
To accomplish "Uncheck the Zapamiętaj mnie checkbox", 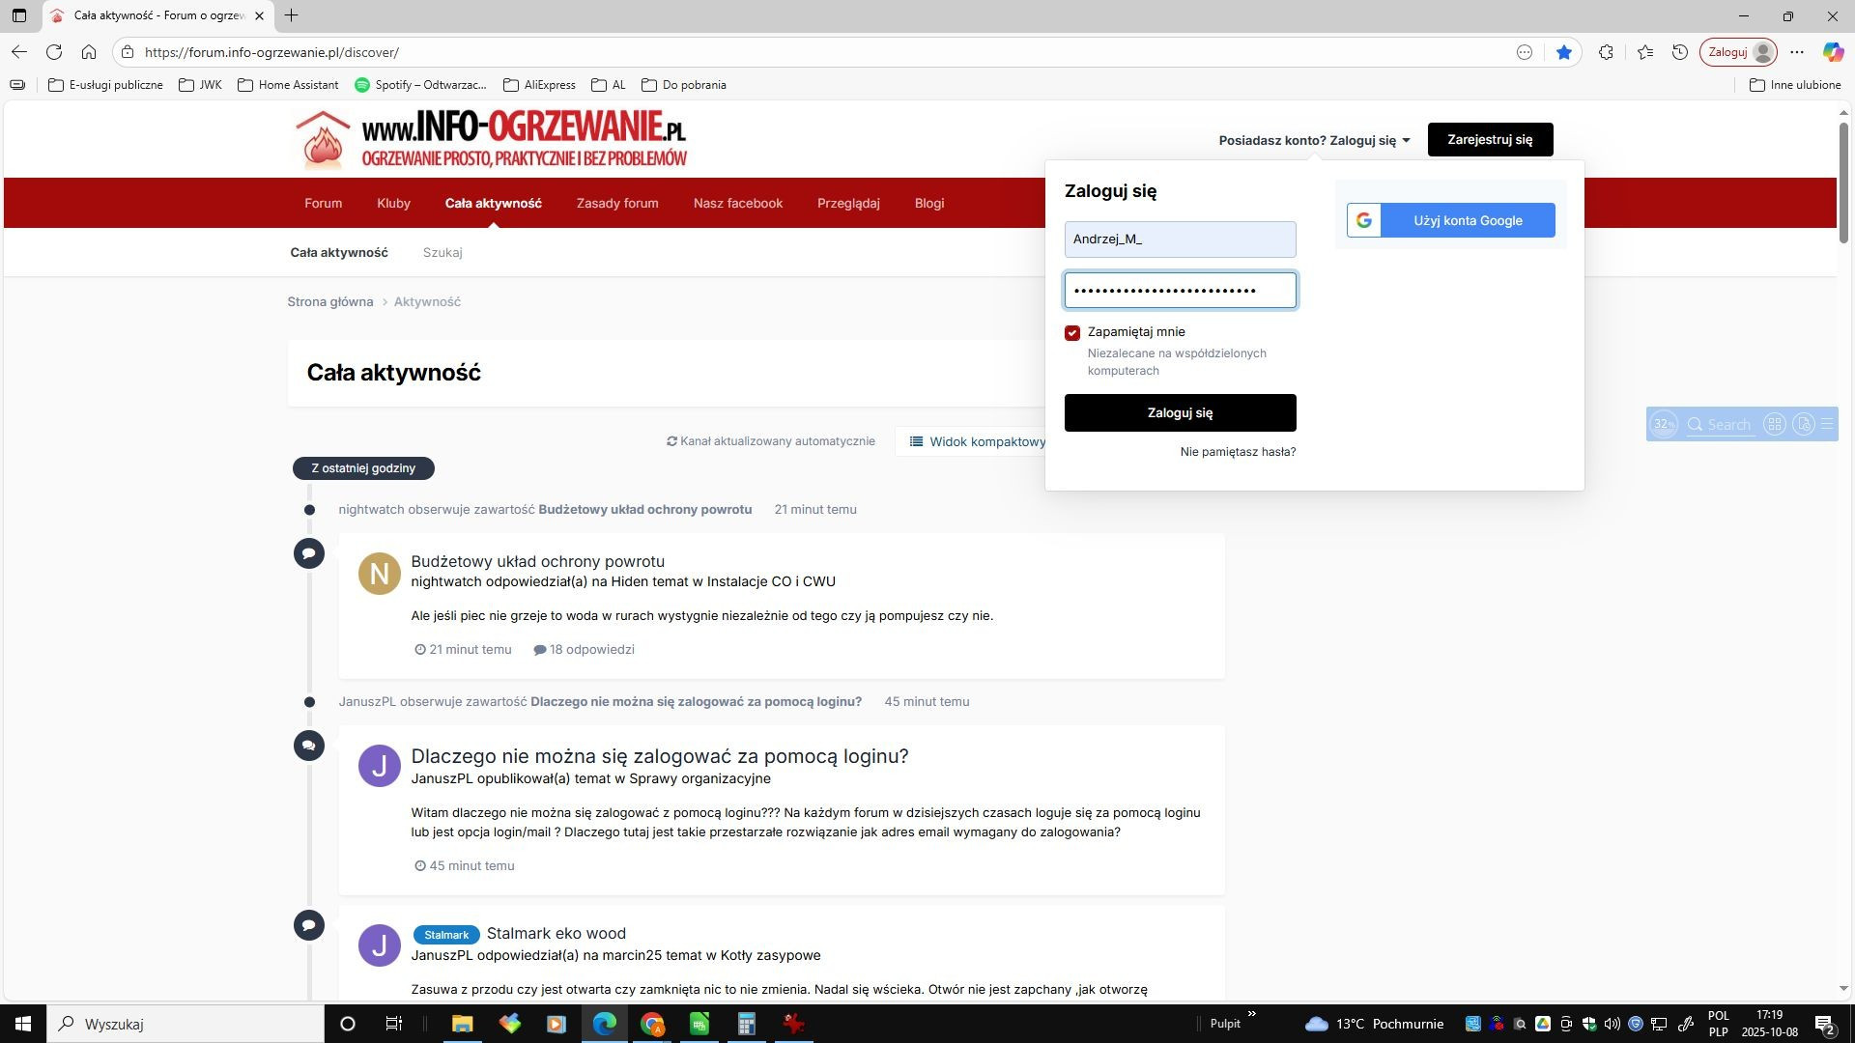I will pos(1072,333).
